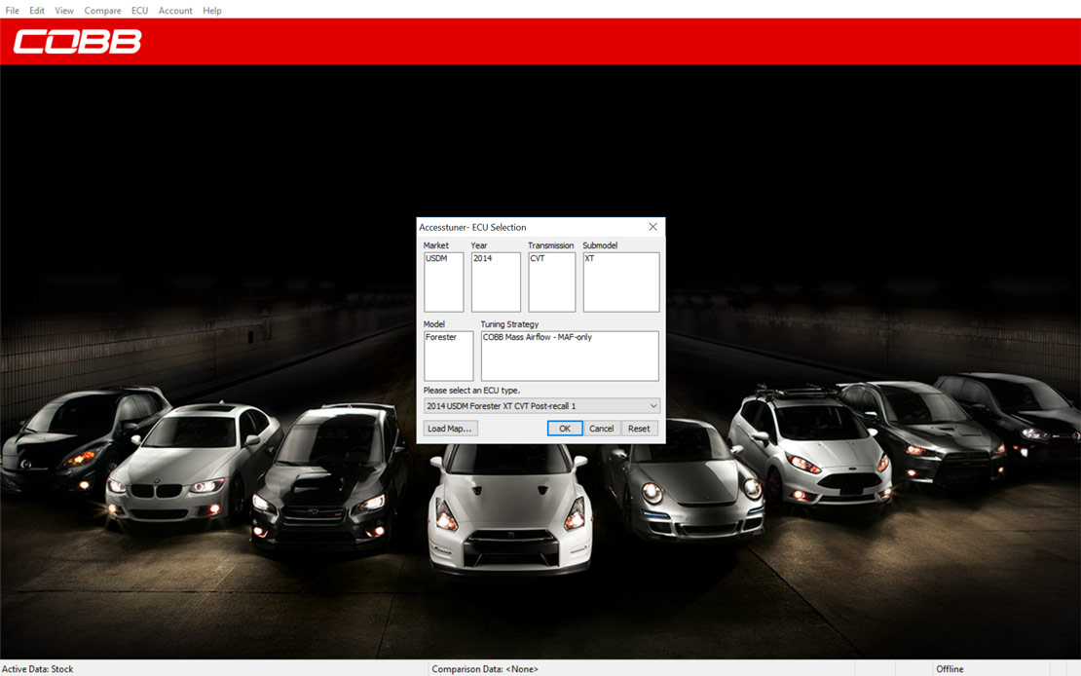Click the Active Data: Stock status entry
1081x676 pixels.
pos(38,669)
